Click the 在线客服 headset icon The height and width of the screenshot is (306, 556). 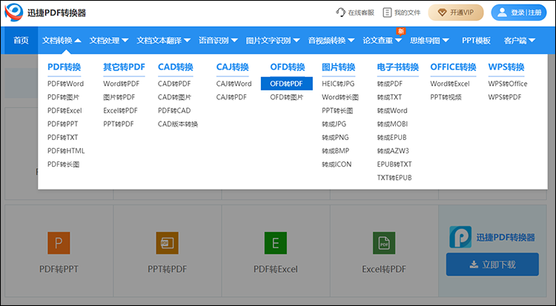(340, 13)
